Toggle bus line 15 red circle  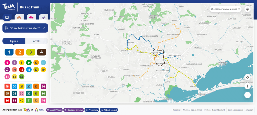[22, 69]
